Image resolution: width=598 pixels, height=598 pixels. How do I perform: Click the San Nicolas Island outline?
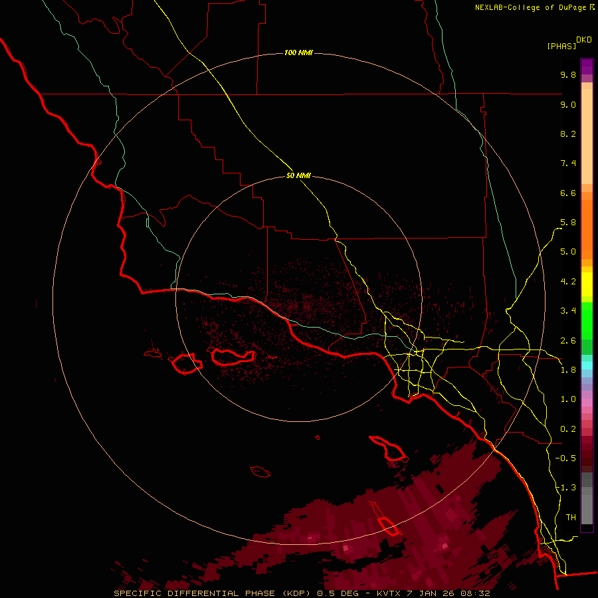click(x=260, y=471)
